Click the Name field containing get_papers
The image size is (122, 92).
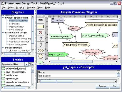(77, 76)
